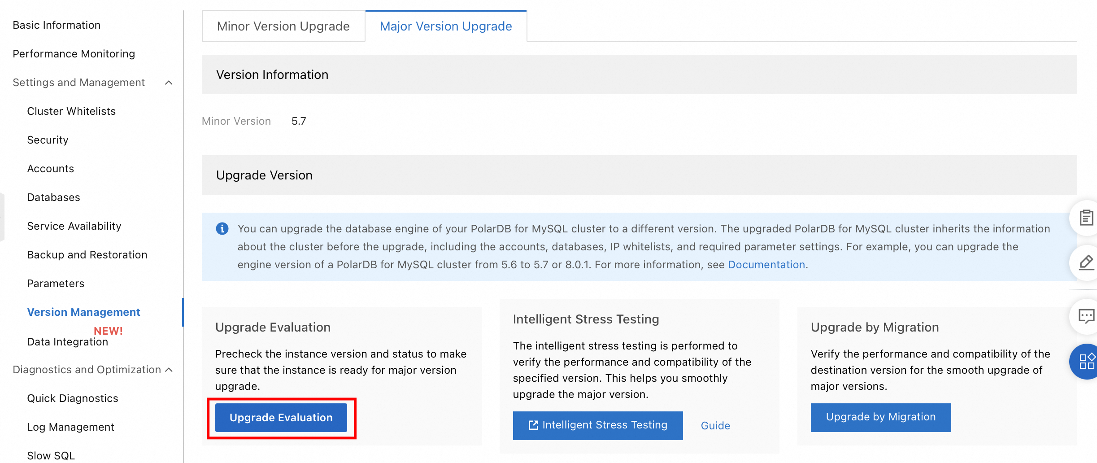Image resolution: width=1097 pixels, height=463 pixels.
Task: Click the clipboard icon on right edge
Action: click(x=1086, y=218)
